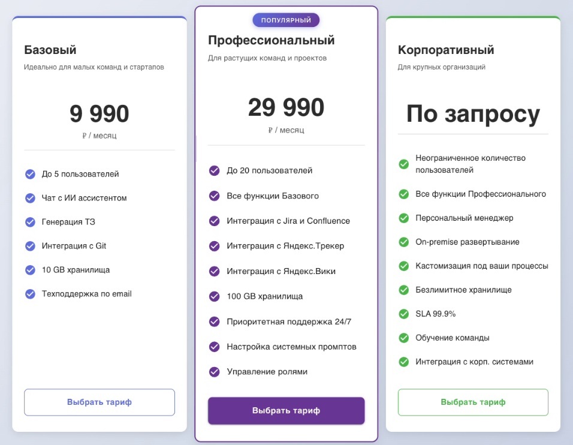Image resolution: width=573 pixels, height=445 pixels.
Task: Click the "Базовый" plan title
Action: point(50,50)
